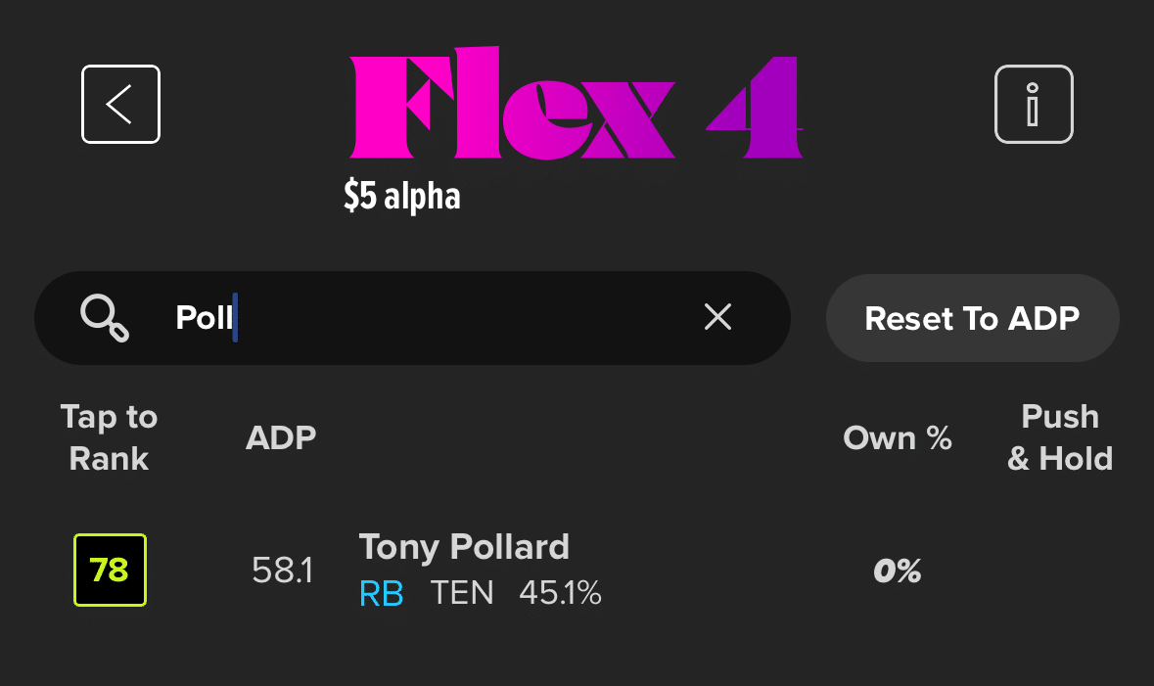
Task: Click the ADP column header
Action: pyautogui.click(x=280, y=438)
